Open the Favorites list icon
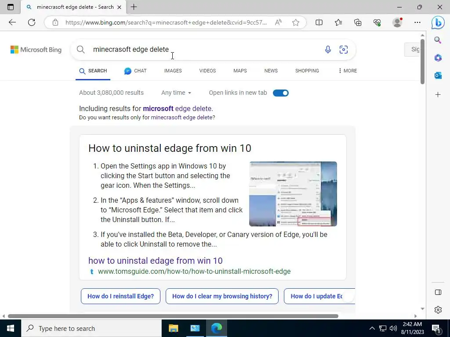 point(338,22)
